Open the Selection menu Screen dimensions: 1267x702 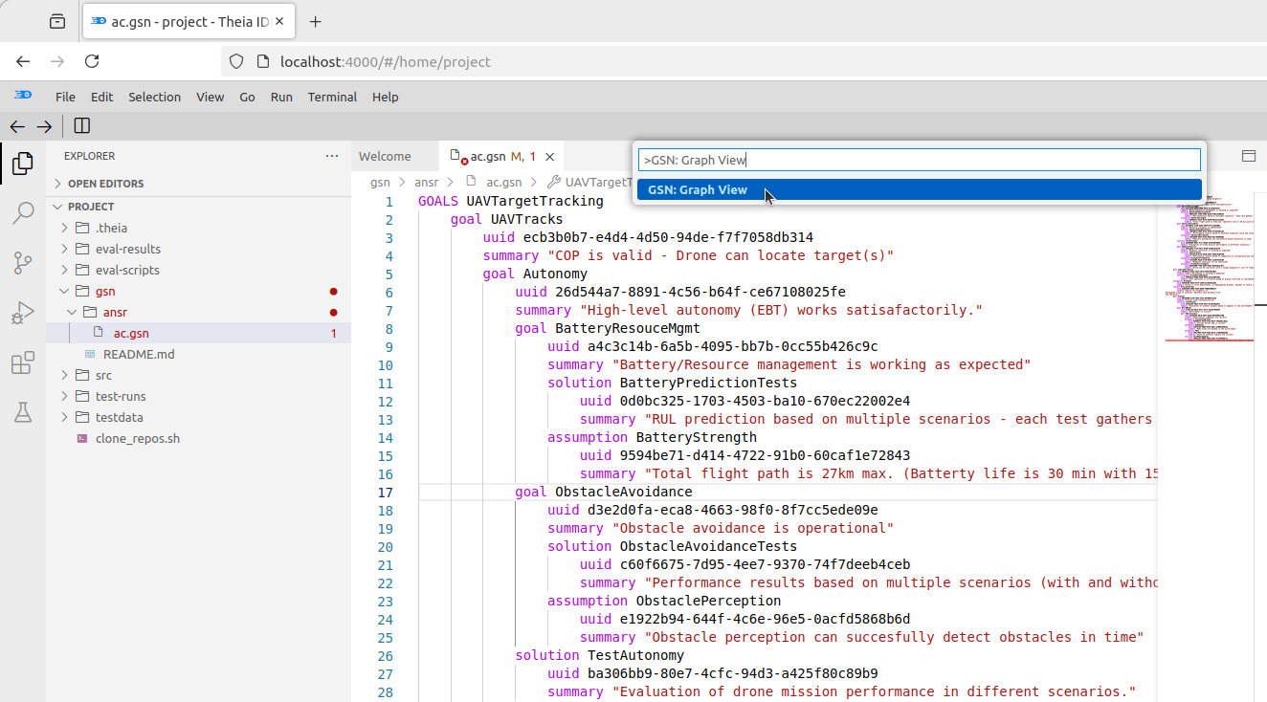coord(154,97)
